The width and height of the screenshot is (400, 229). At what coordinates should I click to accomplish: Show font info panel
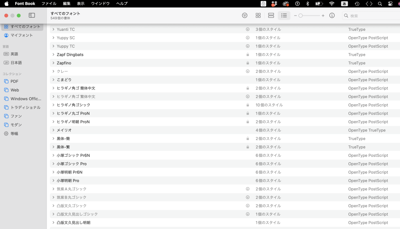[x=332, y=16]
